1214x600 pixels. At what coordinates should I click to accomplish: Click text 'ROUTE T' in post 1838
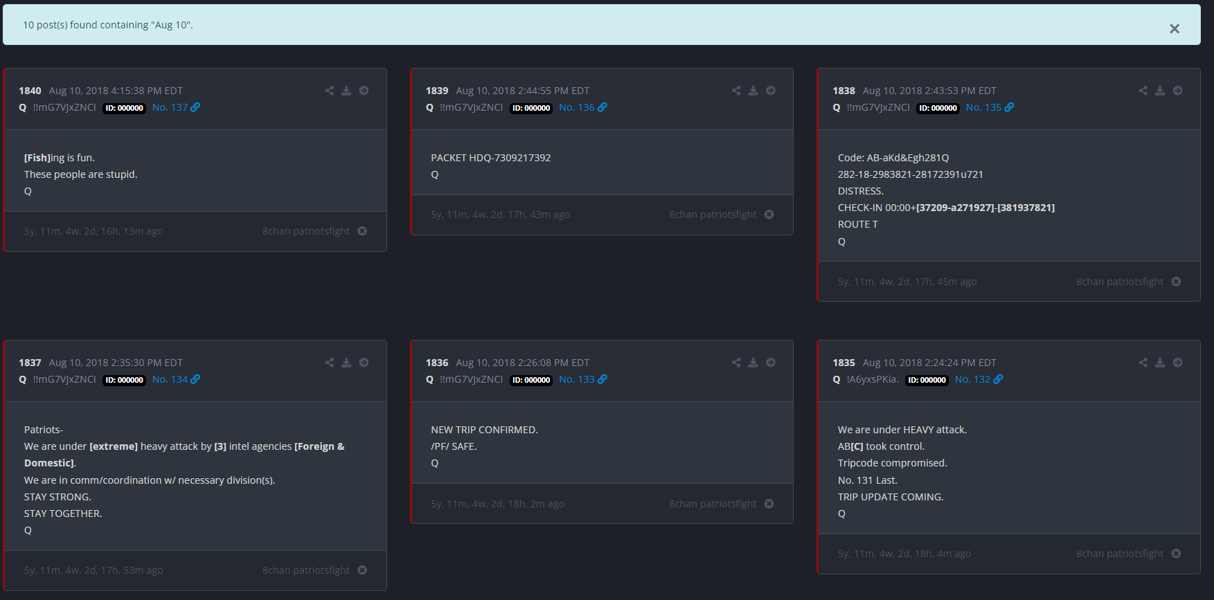(858, 224)
